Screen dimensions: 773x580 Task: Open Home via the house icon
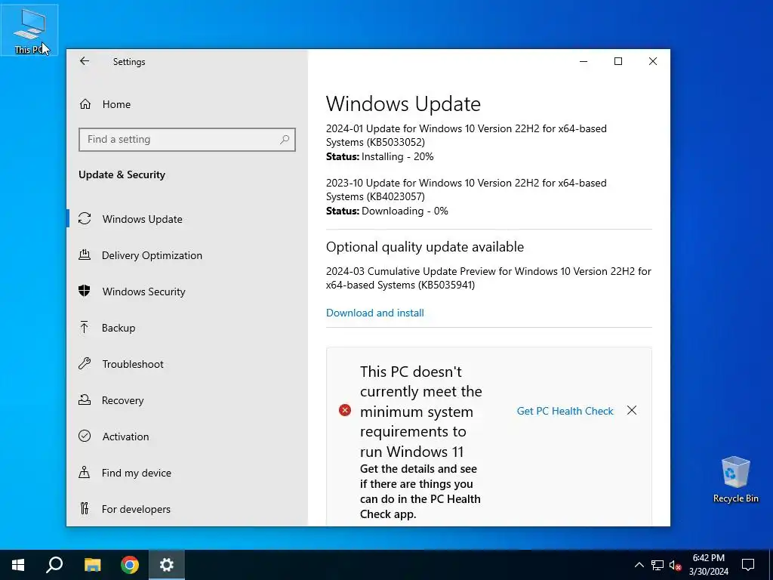tap(85, 104)
